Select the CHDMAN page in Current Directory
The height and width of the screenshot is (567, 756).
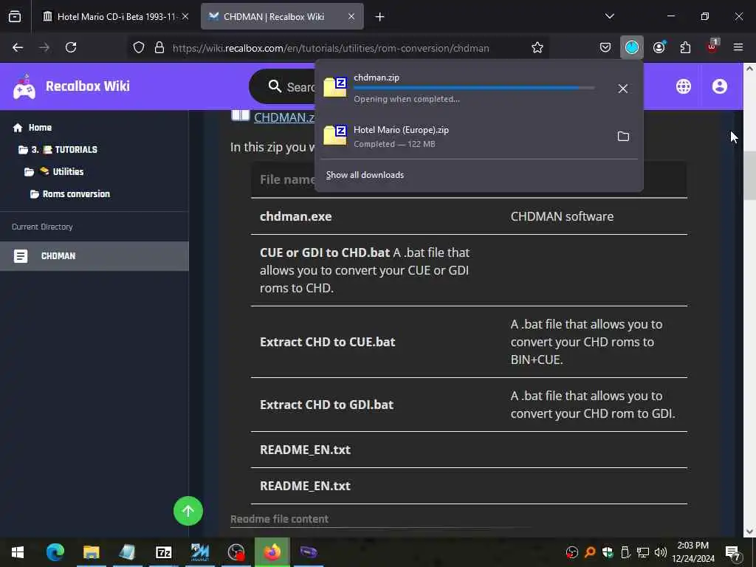coord(94,256)
